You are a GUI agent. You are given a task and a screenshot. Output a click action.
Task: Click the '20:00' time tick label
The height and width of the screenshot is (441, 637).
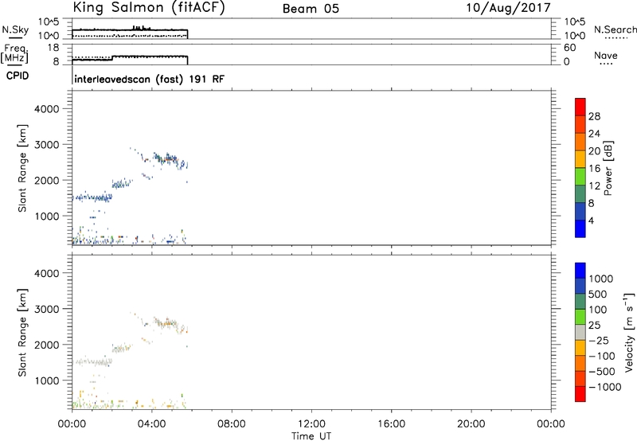pyautogui.click(x=471, y=424)
